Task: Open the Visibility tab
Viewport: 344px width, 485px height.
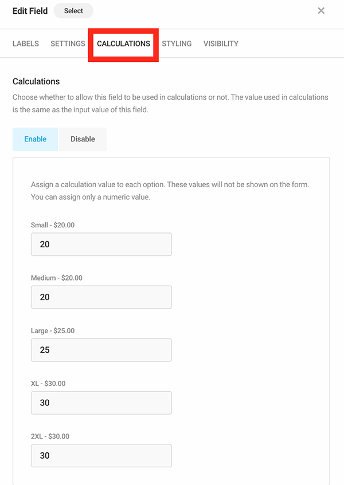Action: point(220,44)
